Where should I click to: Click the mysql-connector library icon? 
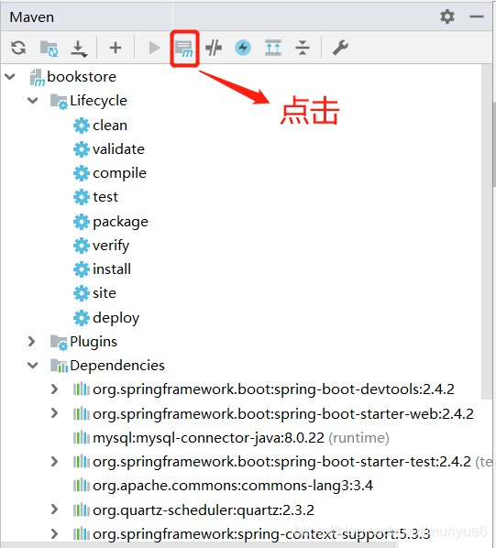[x=81, y=437]
